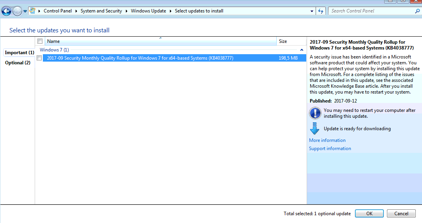Expand arrow after Windows Update breadcrumb
The width and height of the screenshot is (422, 223).
coord(171,11)
